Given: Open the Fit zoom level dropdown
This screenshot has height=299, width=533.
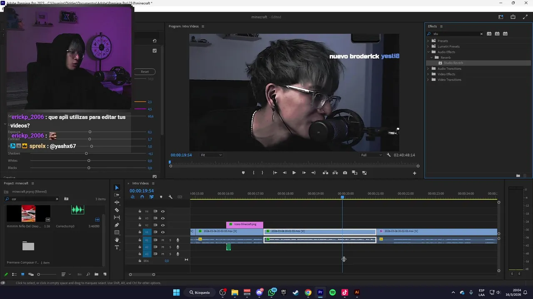Looking at the screenshot, I should tap(211, 155).
